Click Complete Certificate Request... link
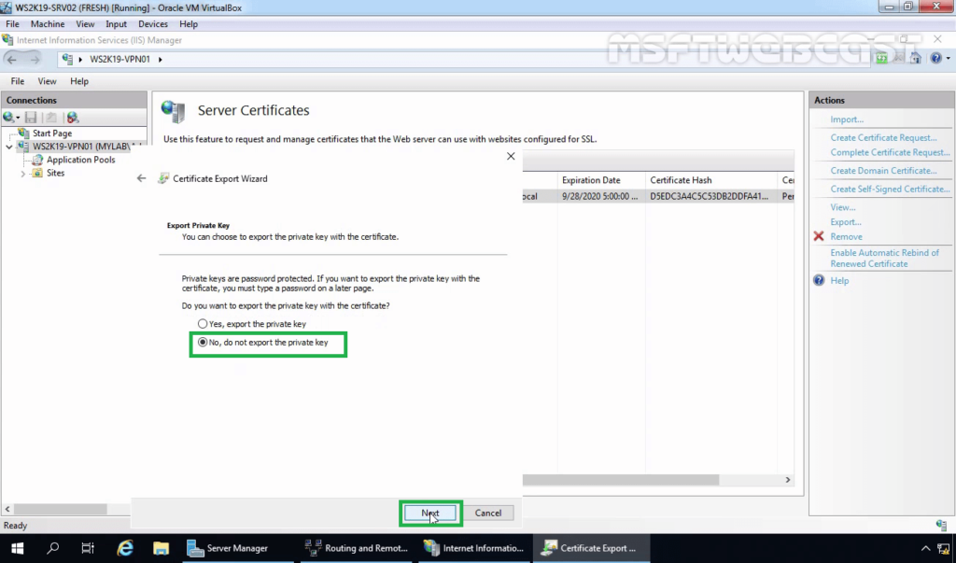The width and height of the screenshot is (956, 563). tap(890, 152)
